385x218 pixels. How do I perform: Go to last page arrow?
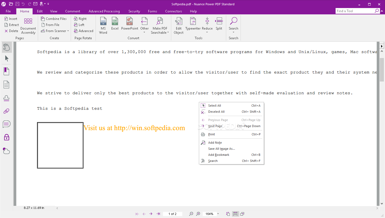pos(158,214)
